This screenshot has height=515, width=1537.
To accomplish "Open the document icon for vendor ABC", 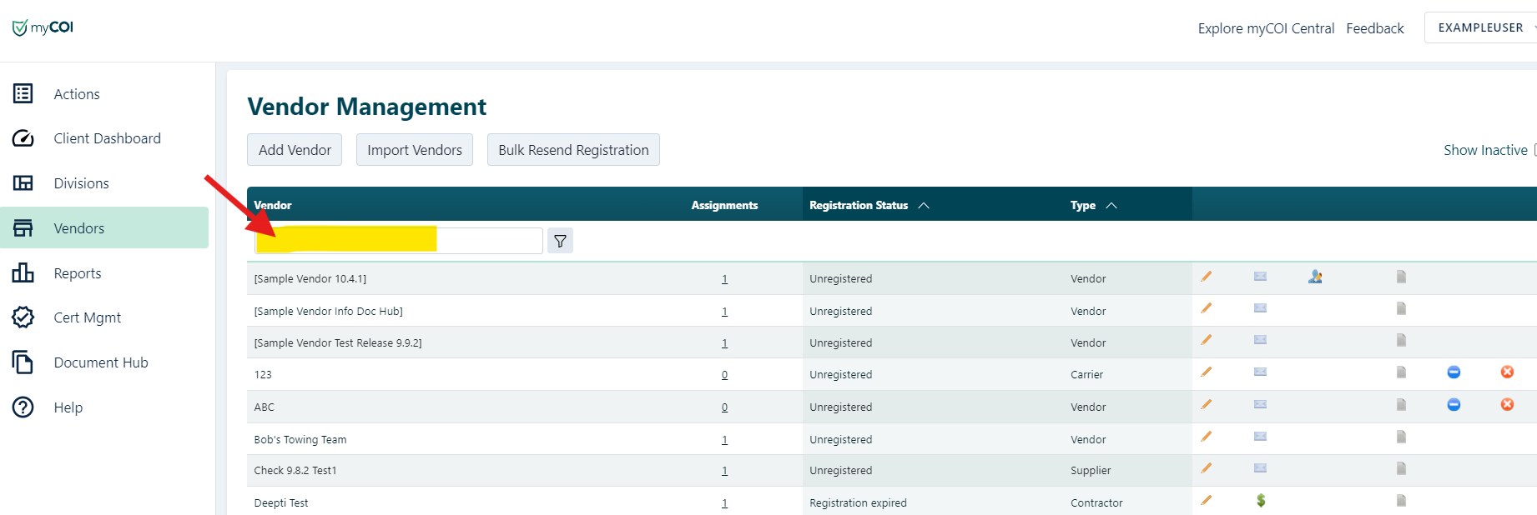I will click(1401, 405).
